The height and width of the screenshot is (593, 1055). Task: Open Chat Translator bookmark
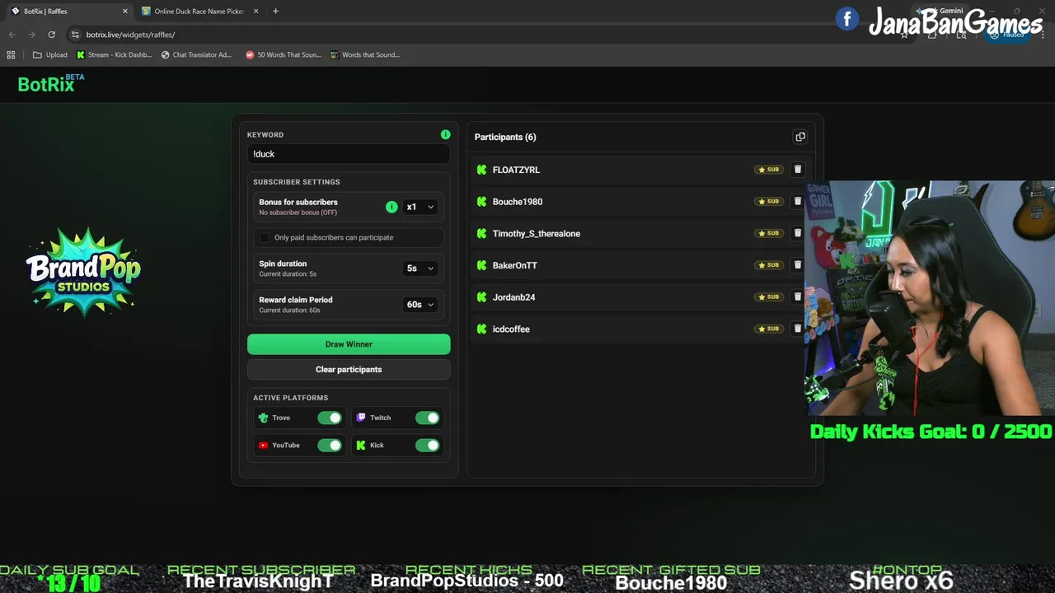196,55
